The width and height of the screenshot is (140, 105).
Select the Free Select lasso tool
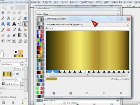point(20,13)
